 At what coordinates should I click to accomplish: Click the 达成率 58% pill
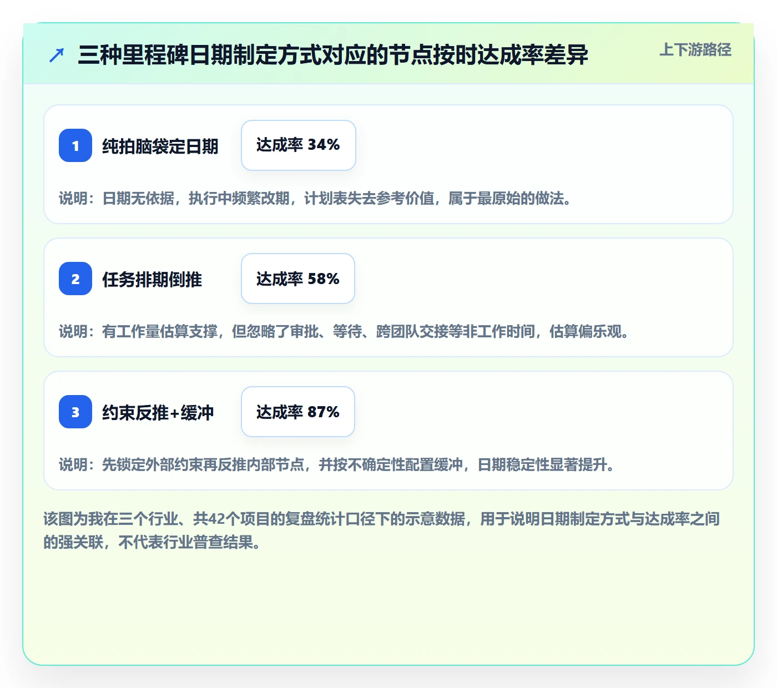click(298, 279)
